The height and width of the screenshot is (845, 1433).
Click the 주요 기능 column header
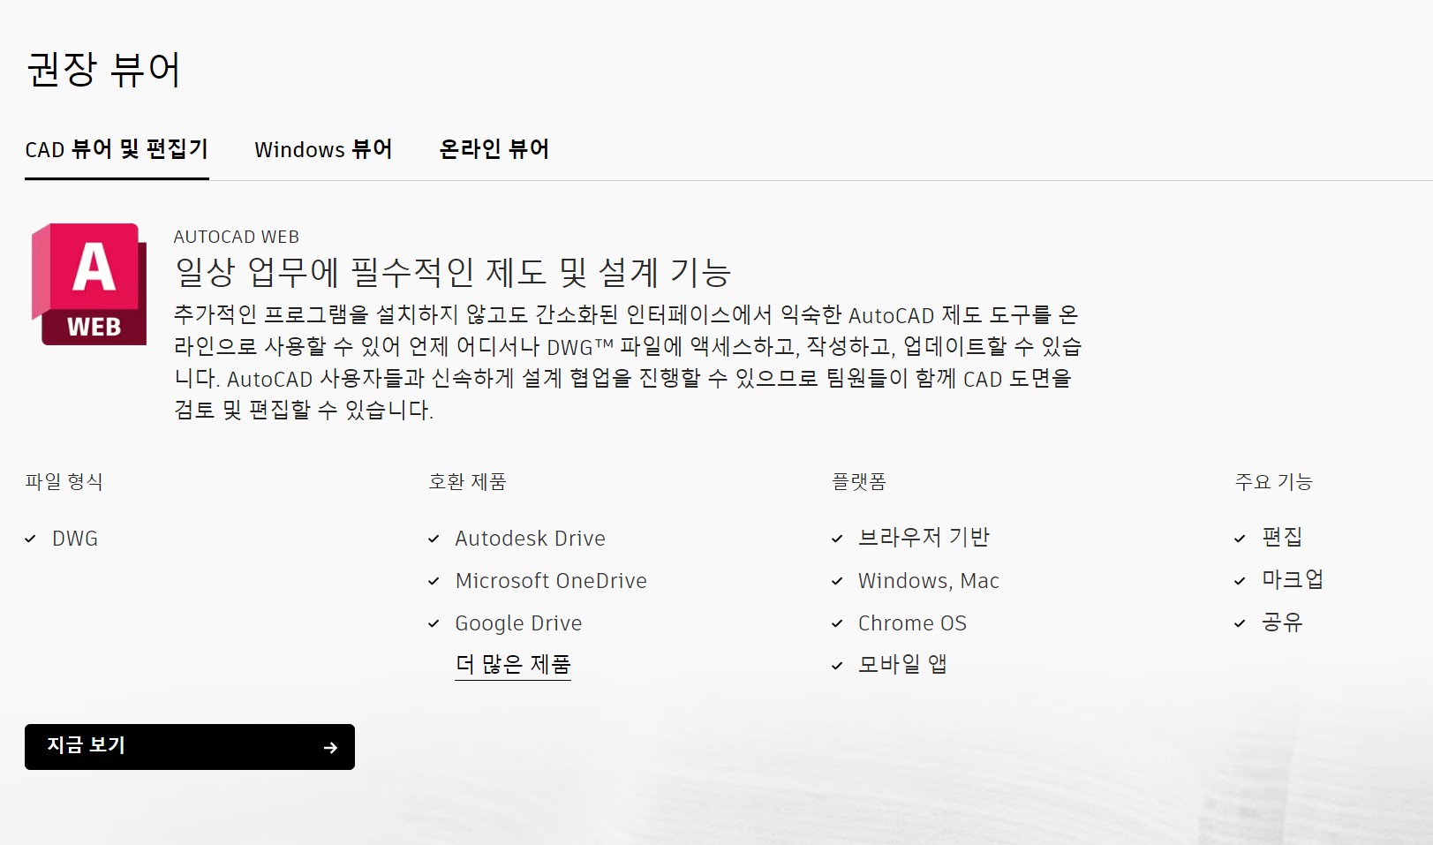[1273, 482]
